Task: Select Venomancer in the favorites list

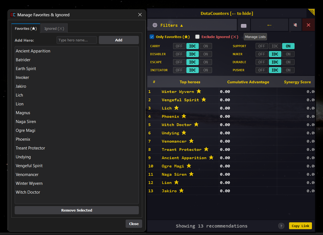Action: pyautogui.click(x=77, y=175)
